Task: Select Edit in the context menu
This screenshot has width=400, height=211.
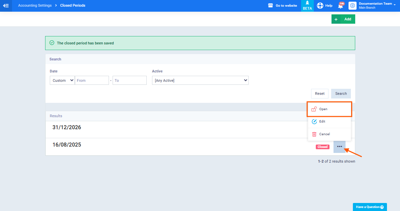Action: (x=329, y=122)
